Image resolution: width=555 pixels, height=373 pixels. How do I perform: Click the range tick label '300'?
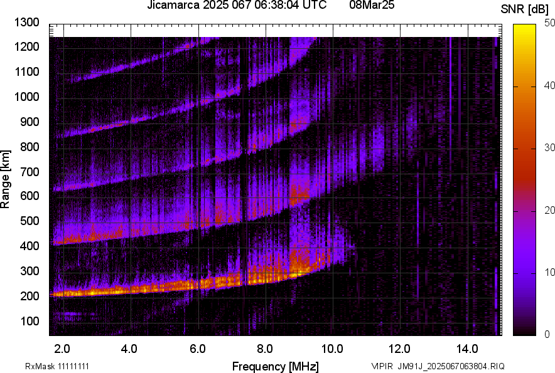pyautogui.click(x=30, y=271)
